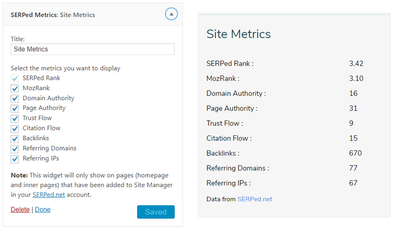Uncheck the Referring IPs checkbox
Viewport: 402px width, 230px height.
tap(15, 159)
